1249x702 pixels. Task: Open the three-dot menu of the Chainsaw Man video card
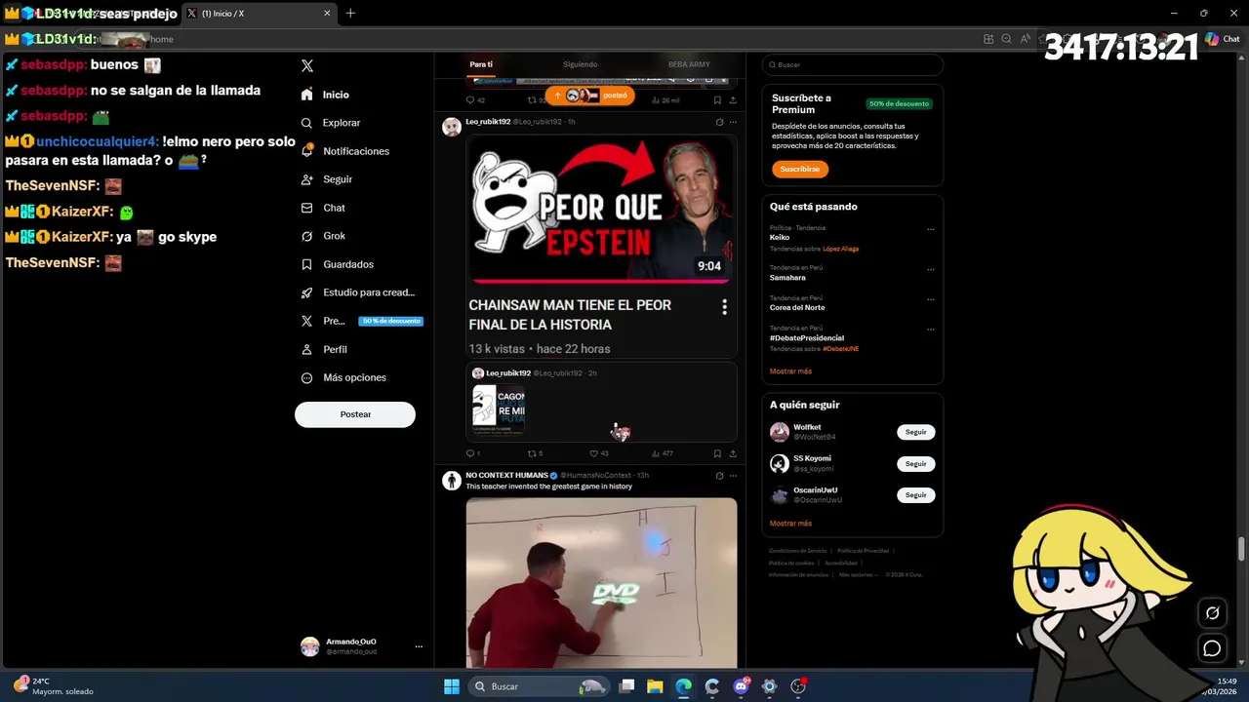(724, 307)
